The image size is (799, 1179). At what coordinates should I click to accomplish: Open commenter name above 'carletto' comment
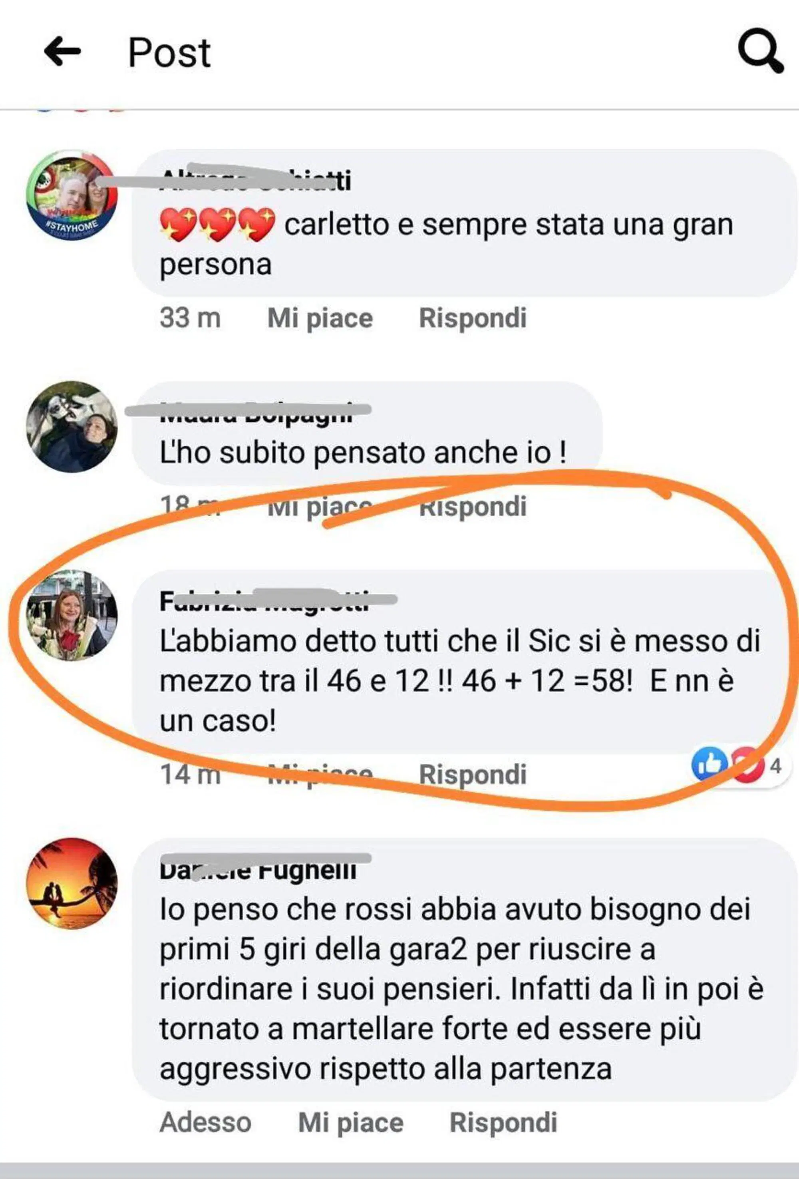255,181
